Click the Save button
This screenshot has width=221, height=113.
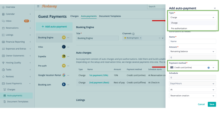tap(212, 104)
